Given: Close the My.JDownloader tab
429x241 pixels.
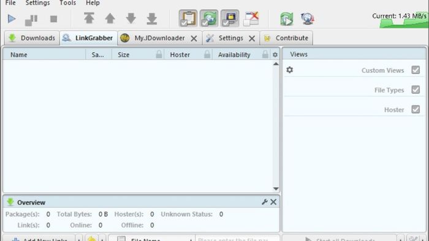Looking at the screenshot, I should (194, 39).
